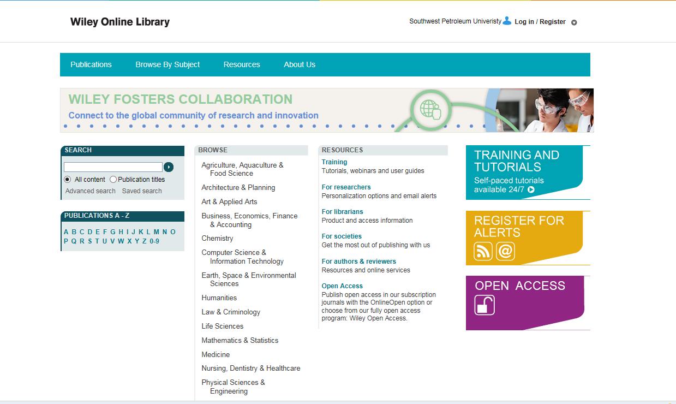Click Southwest Petroleum University institution text
The image size is (676, 404).
point(455,21)
